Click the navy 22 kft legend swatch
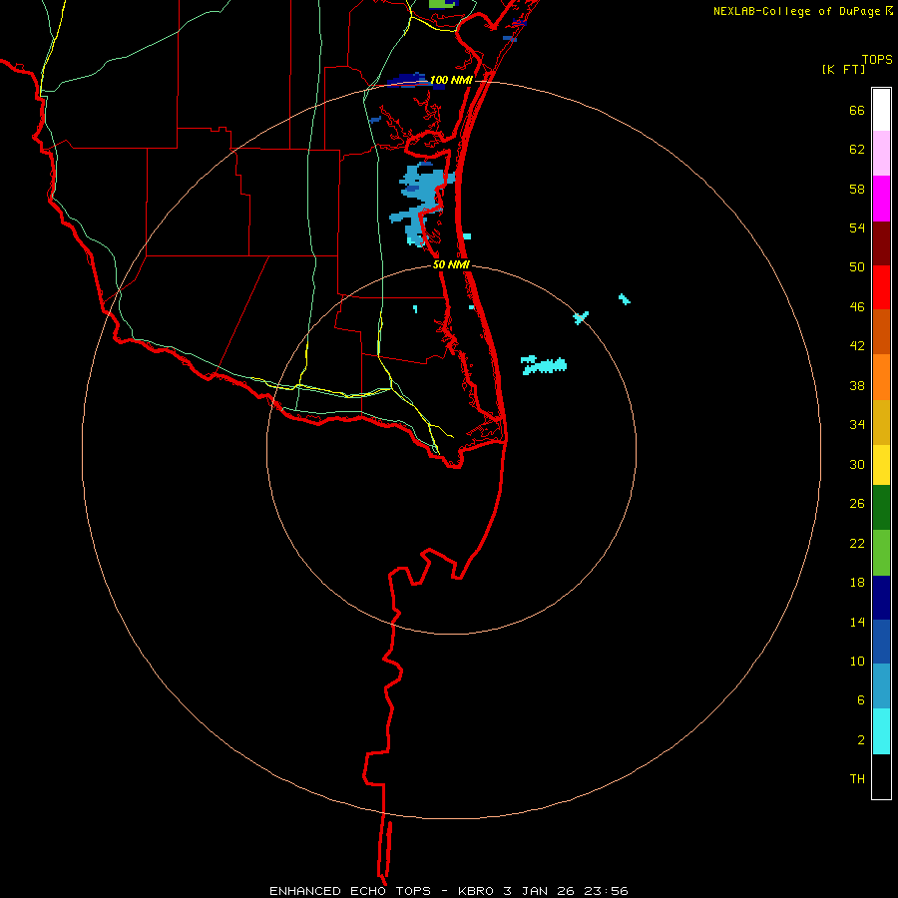Viewport: 898px width, 898px height. [x=881, y=598]
